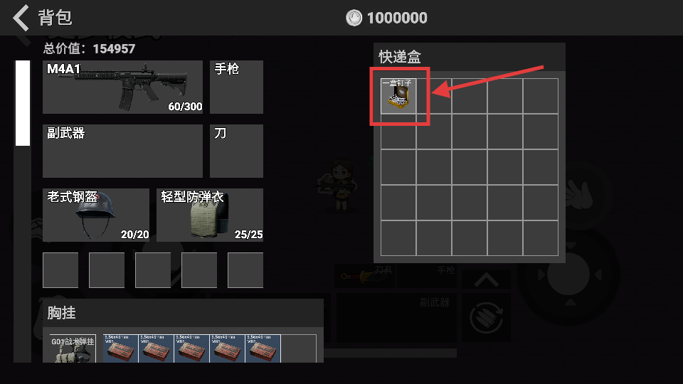Tap the 胸挂 section header
Viewport: 683px width, 384px height.
click(61, 313)
